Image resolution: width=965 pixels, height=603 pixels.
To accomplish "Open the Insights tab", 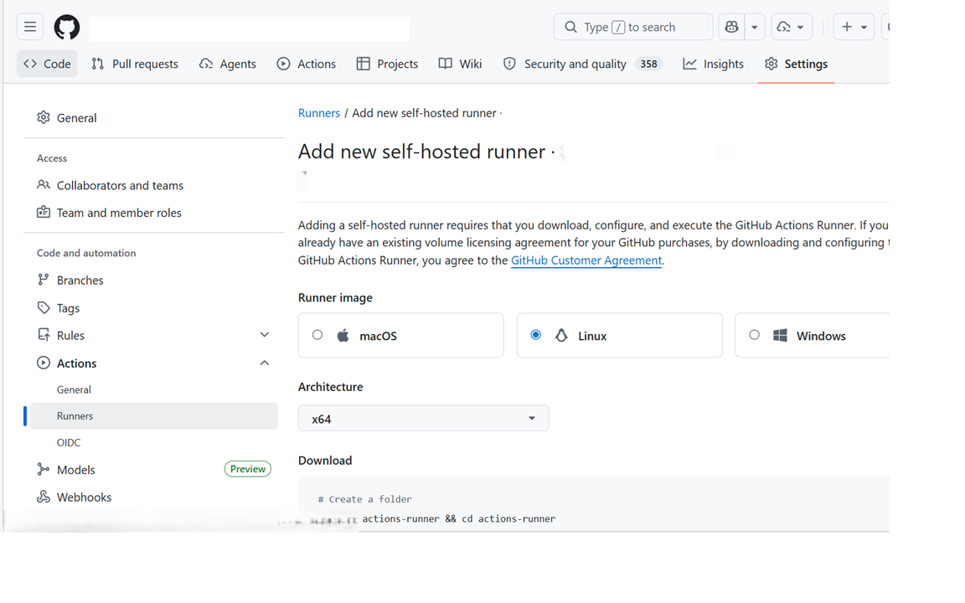I will (x=714, y=64).
